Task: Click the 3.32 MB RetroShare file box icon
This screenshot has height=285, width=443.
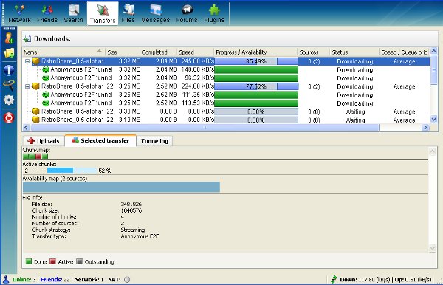Action: [36, 61]
